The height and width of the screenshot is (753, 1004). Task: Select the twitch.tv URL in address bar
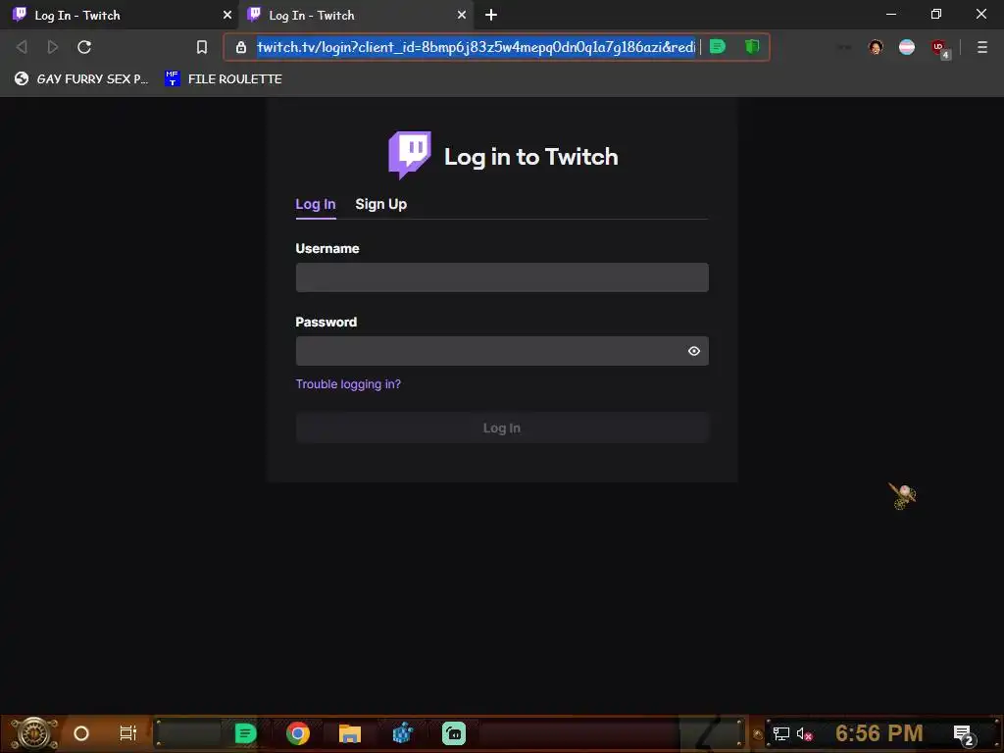tap(476, 47)
